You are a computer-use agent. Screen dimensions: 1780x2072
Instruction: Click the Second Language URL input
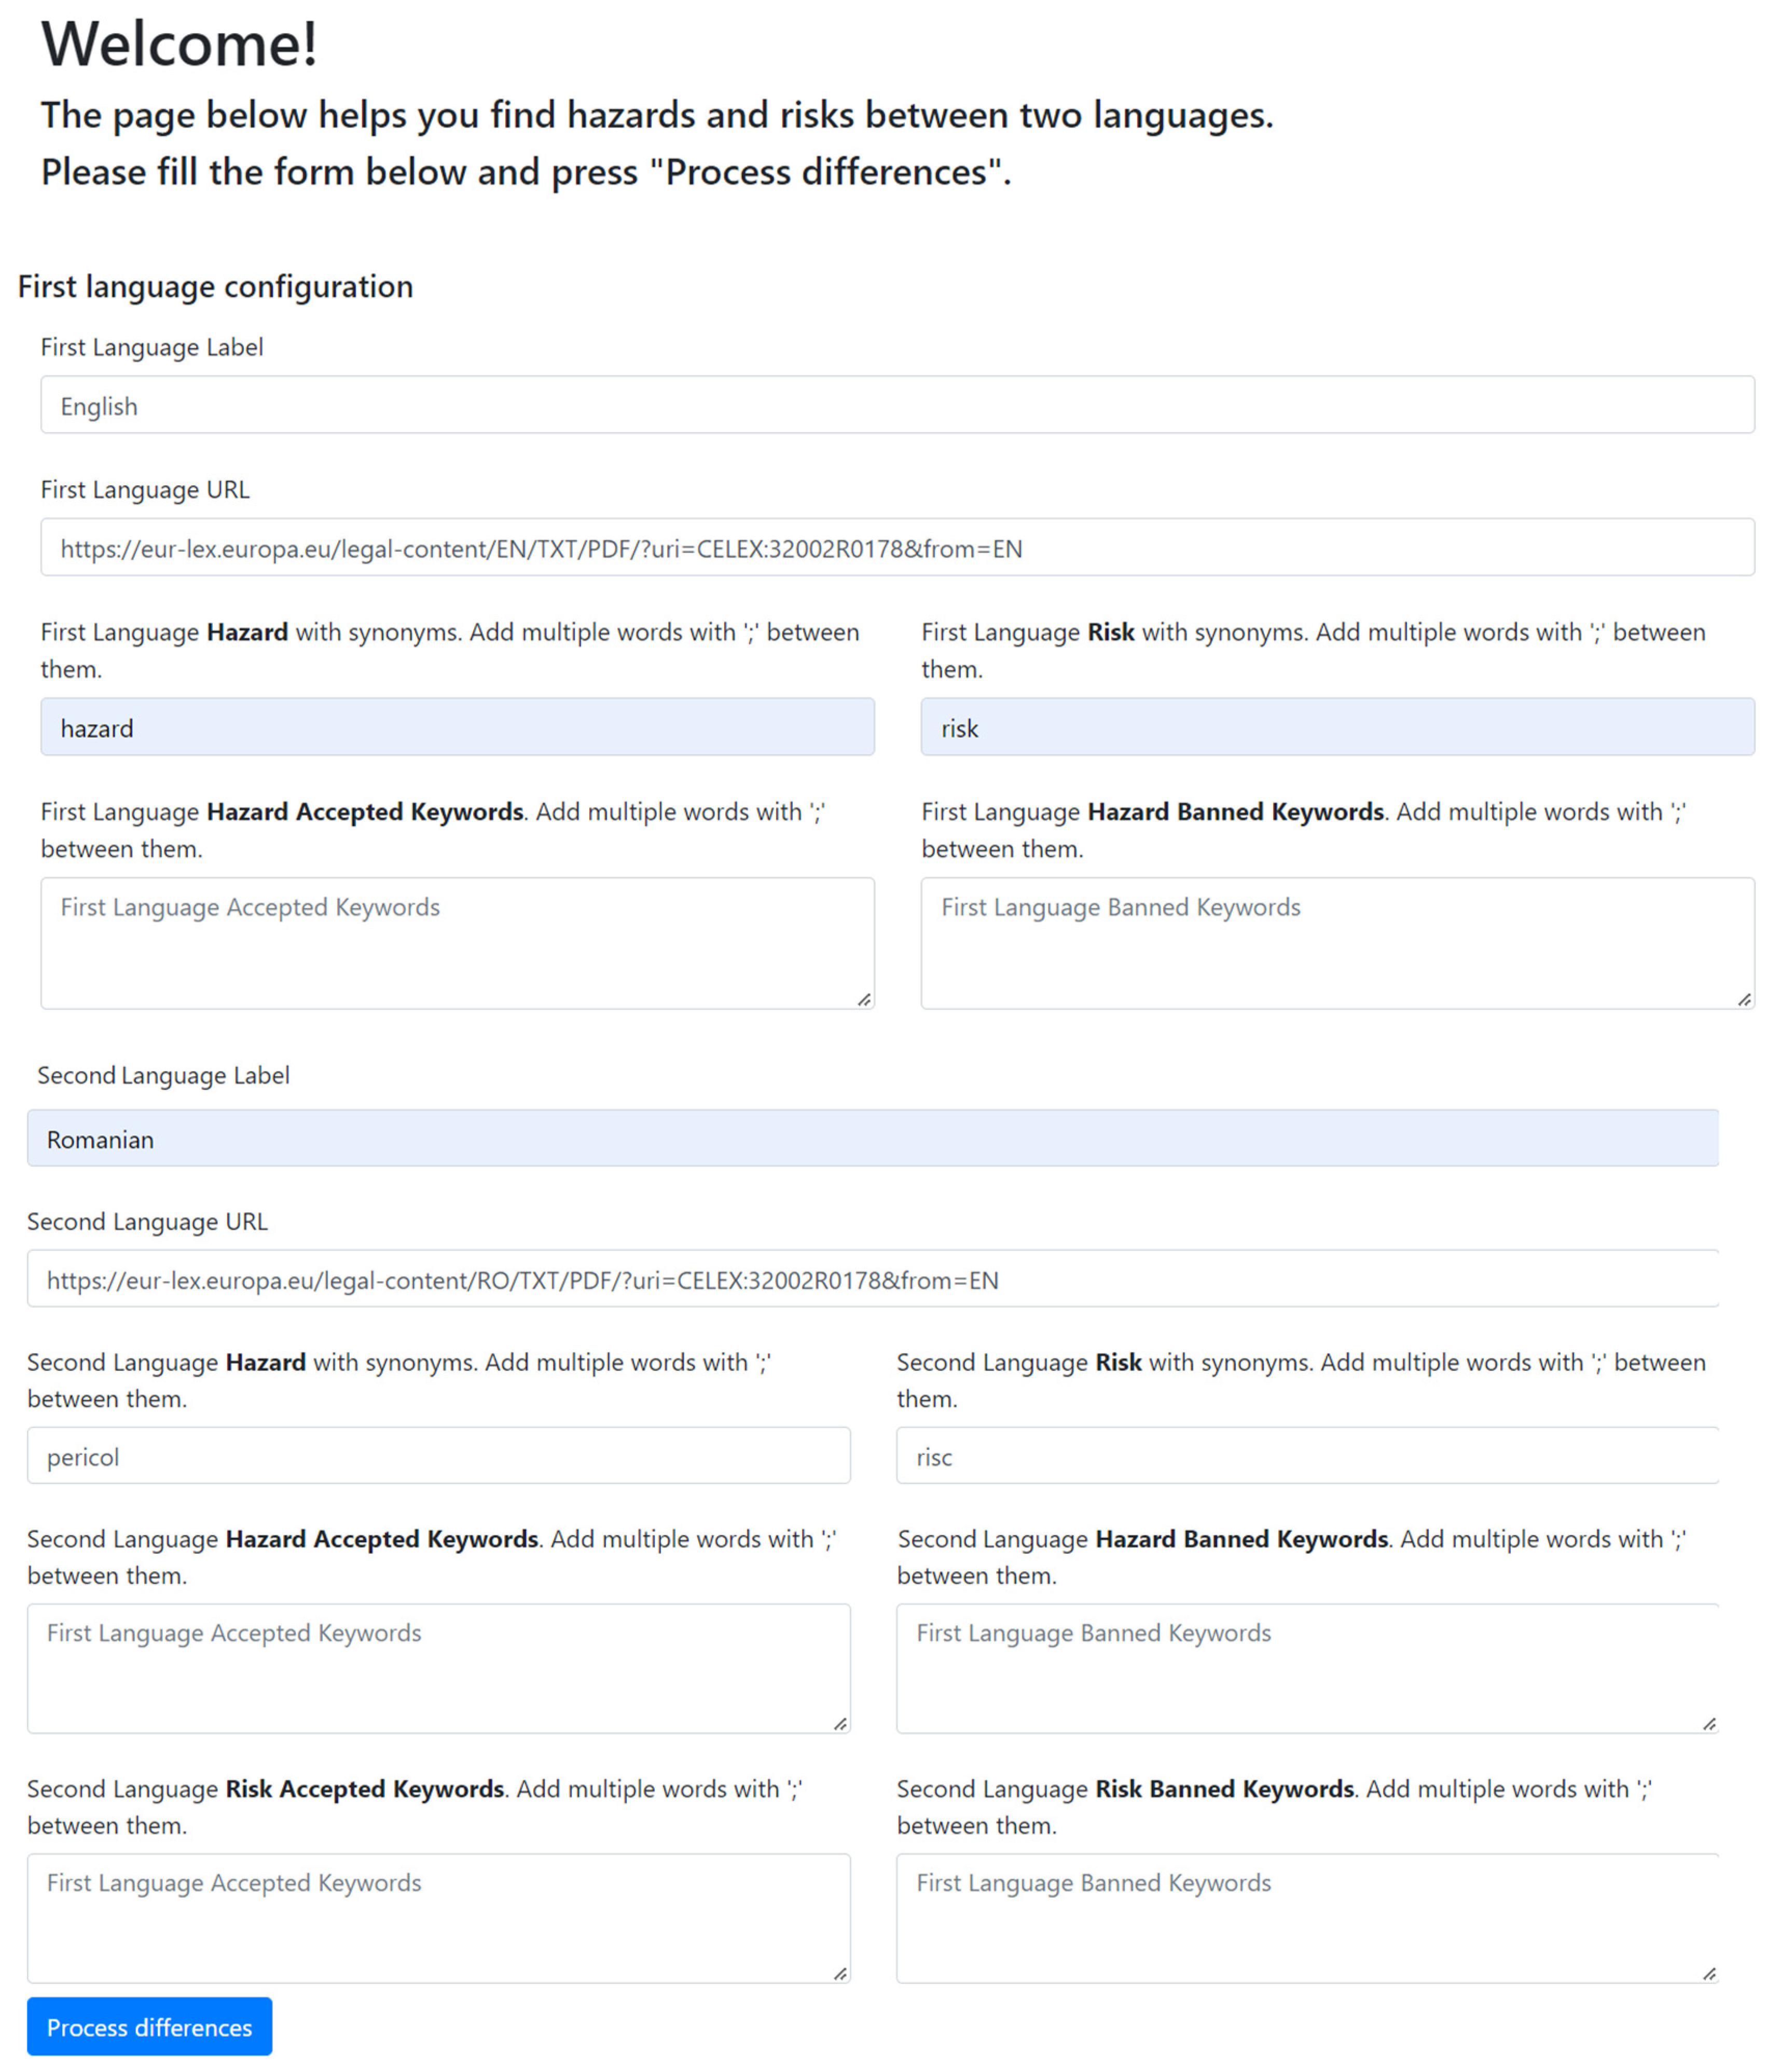(x=871, y=1279)
